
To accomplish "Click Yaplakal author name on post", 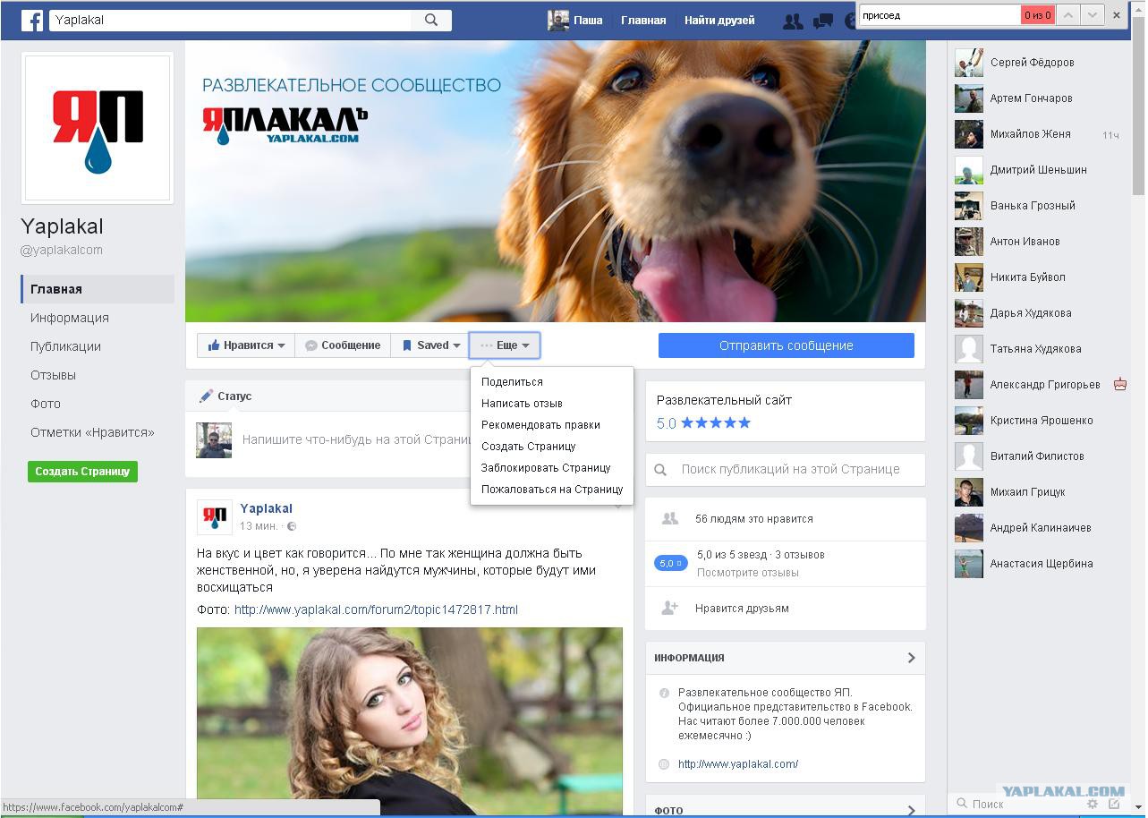I will coord(266,508).
